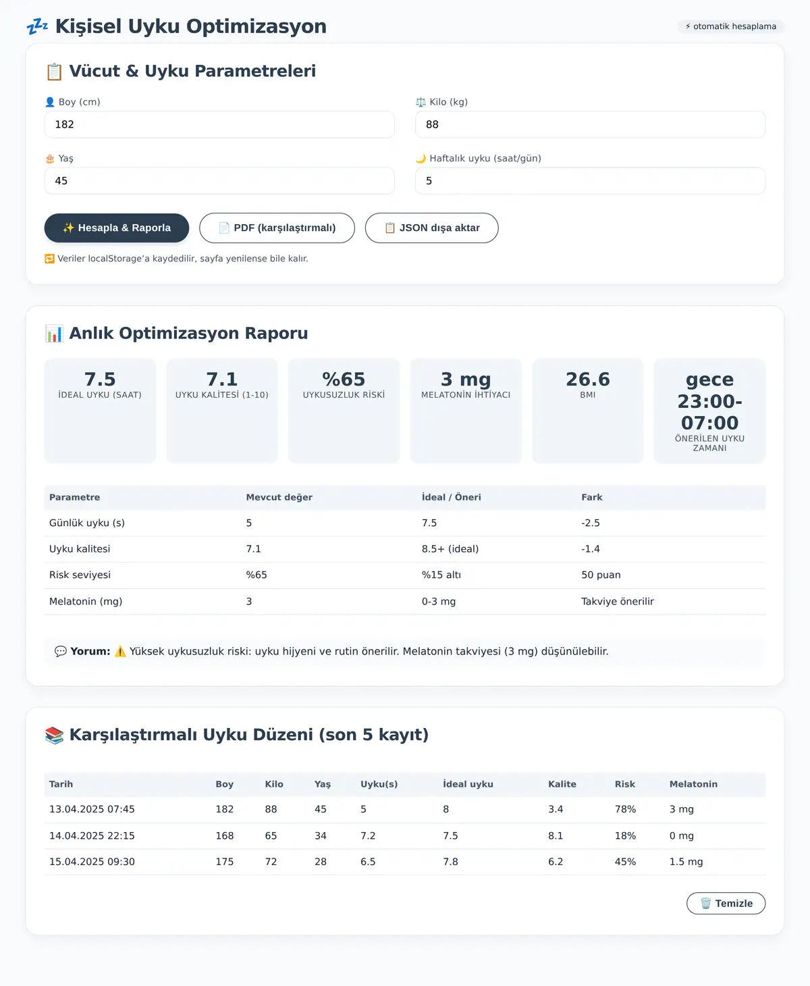Screen dimensions: 810x986
Task: Click the 78% risk value
Action: coord(625,810)
